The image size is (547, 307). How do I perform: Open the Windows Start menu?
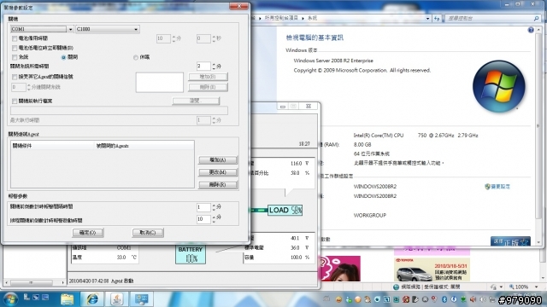[x=10, y=299]
